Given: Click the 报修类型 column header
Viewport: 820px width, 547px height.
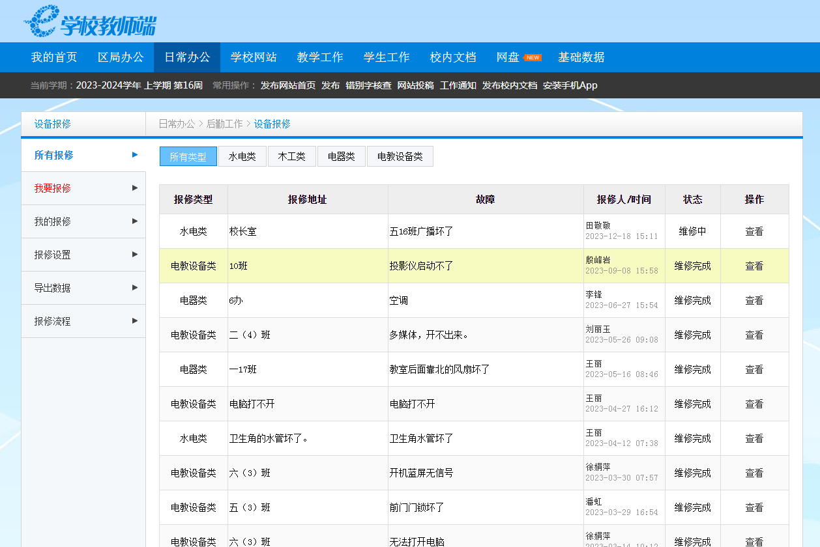Looking at the screenshot, I should coord(194,199).
